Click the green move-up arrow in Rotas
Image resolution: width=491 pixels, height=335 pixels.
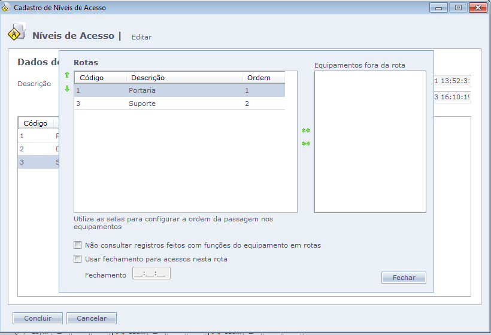tap(67, 75)
